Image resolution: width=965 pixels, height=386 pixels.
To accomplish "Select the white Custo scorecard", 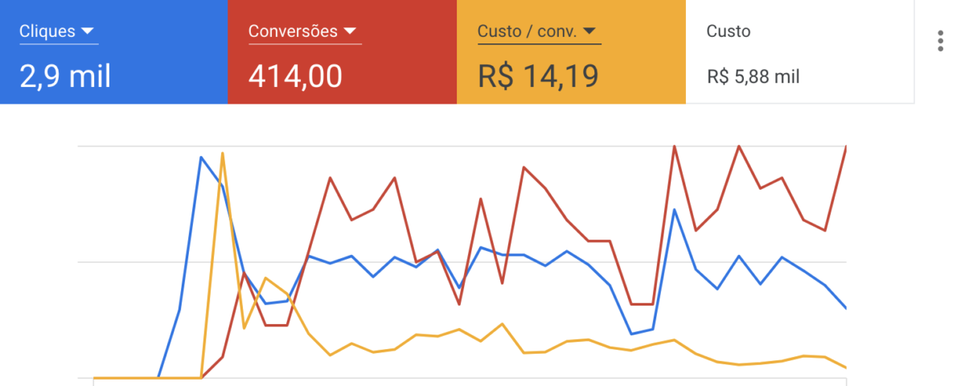I will (x=800, y=51).
